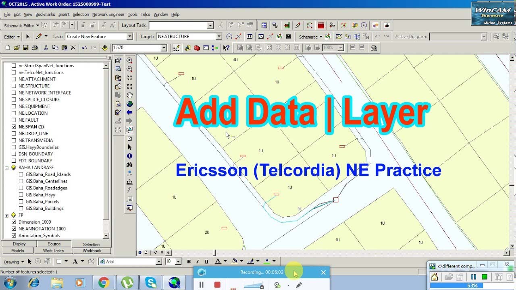This screenshot has height=290, width=516.
Task: Select the Edit tool black arrow
Action: (x=28, y=36)
